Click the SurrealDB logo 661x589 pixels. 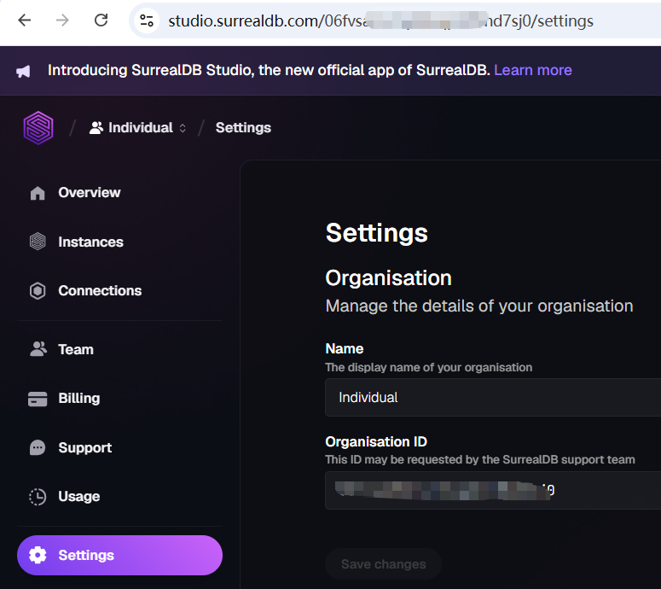point(38,128)
